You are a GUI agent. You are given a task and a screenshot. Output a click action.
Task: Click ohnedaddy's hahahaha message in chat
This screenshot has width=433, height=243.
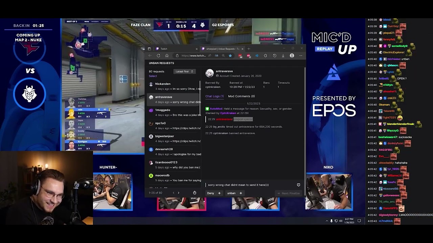click(x=401, y=163)
